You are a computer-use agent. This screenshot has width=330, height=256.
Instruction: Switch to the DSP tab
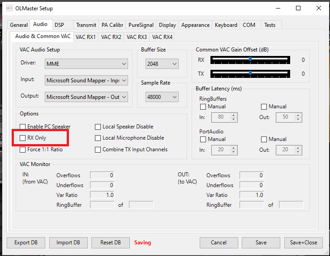pos(59,25)
